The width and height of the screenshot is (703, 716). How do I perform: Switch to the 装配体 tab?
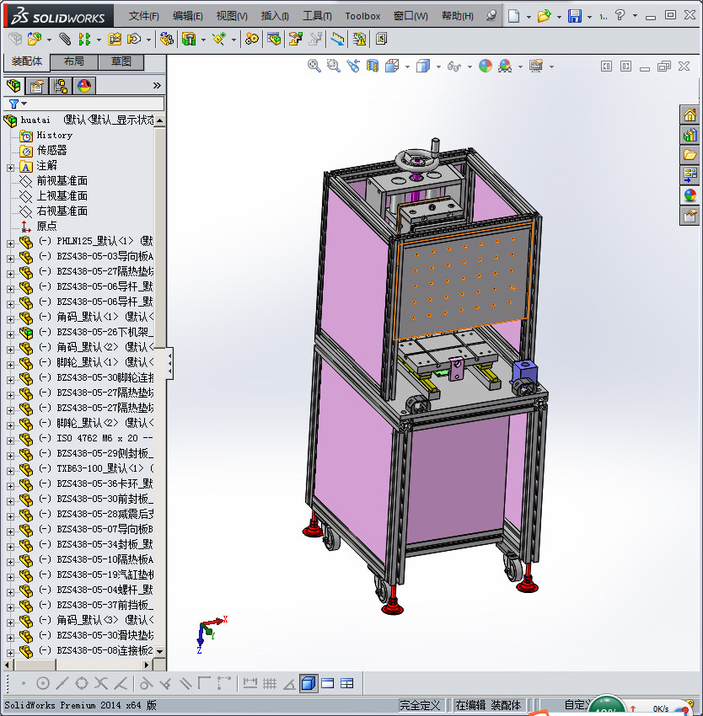coord(26,61)
